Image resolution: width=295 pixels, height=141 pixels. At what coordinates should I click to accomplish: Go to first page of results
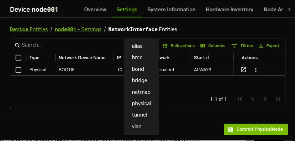[240, 99]
